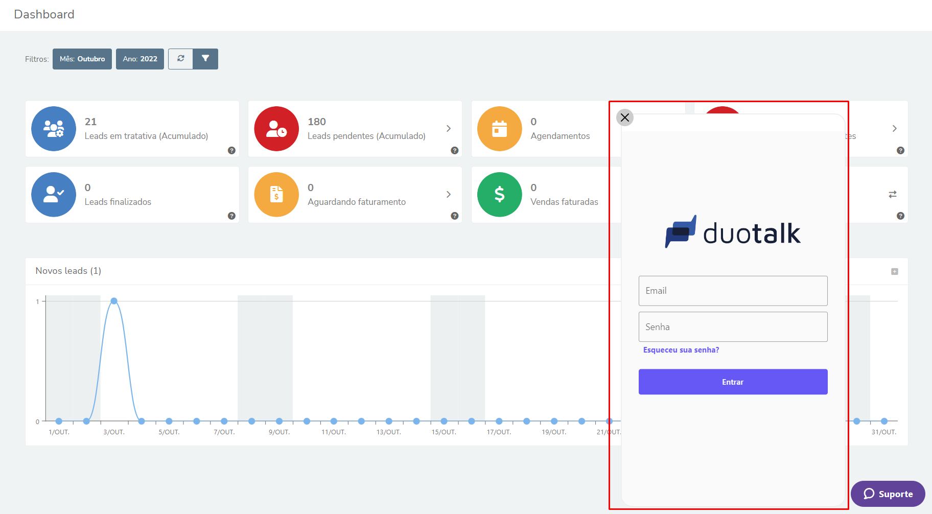Click the chart peak point at 3/OUT.
This screenshot has height=514, width=932.
click(114, 301)
